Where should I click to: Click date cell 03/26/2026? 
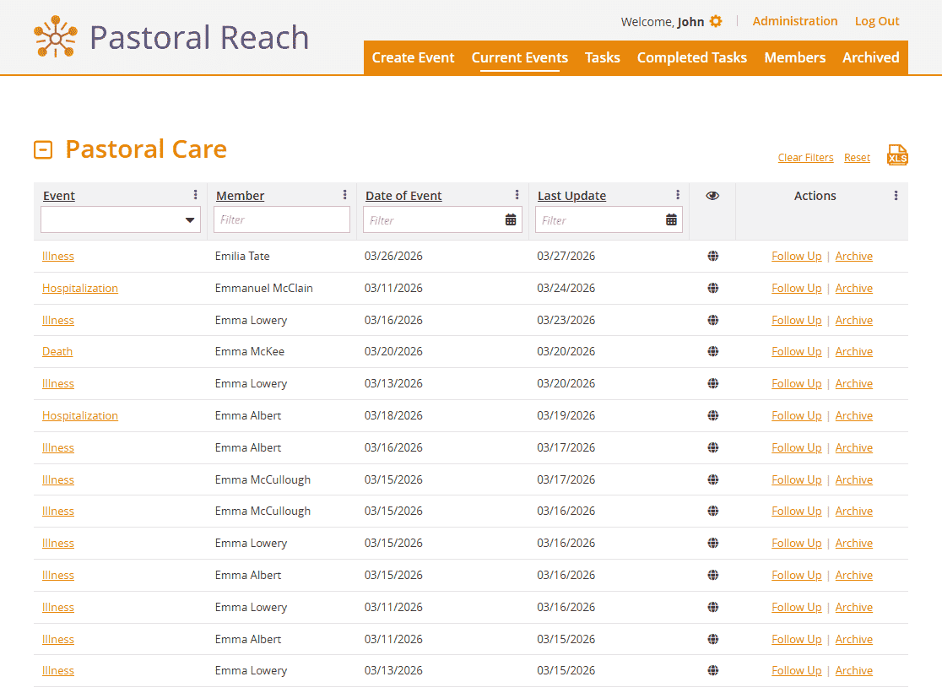coord(393,256)
